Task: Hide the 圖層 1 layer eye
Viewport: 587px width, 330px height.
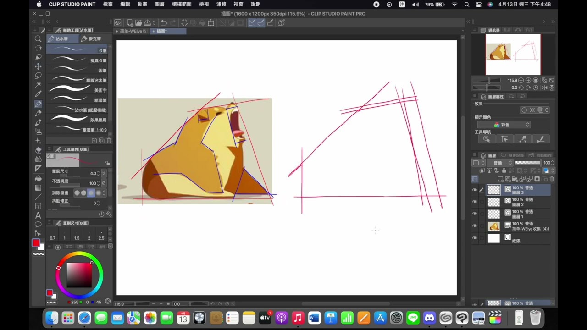Action: coord(475,214)
